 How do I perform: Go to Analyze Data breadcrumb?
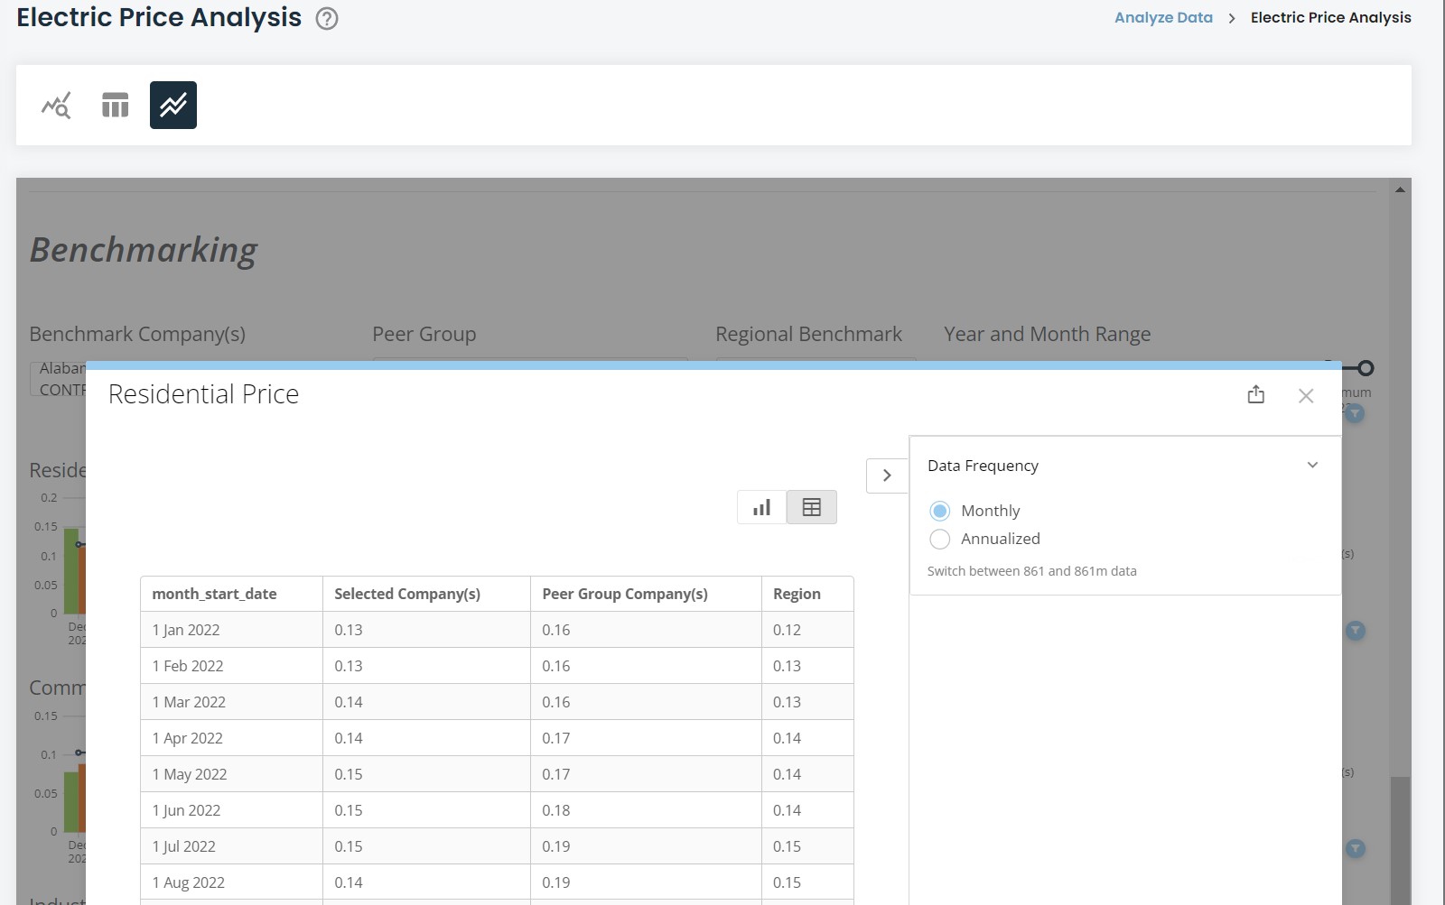pyautogui.click(x=1163, y=17)
